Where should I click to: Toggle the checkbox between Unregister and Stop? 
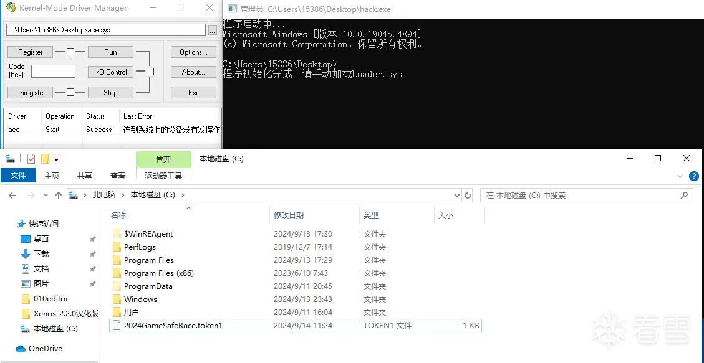pyautogui.click(x=70, y=92)
